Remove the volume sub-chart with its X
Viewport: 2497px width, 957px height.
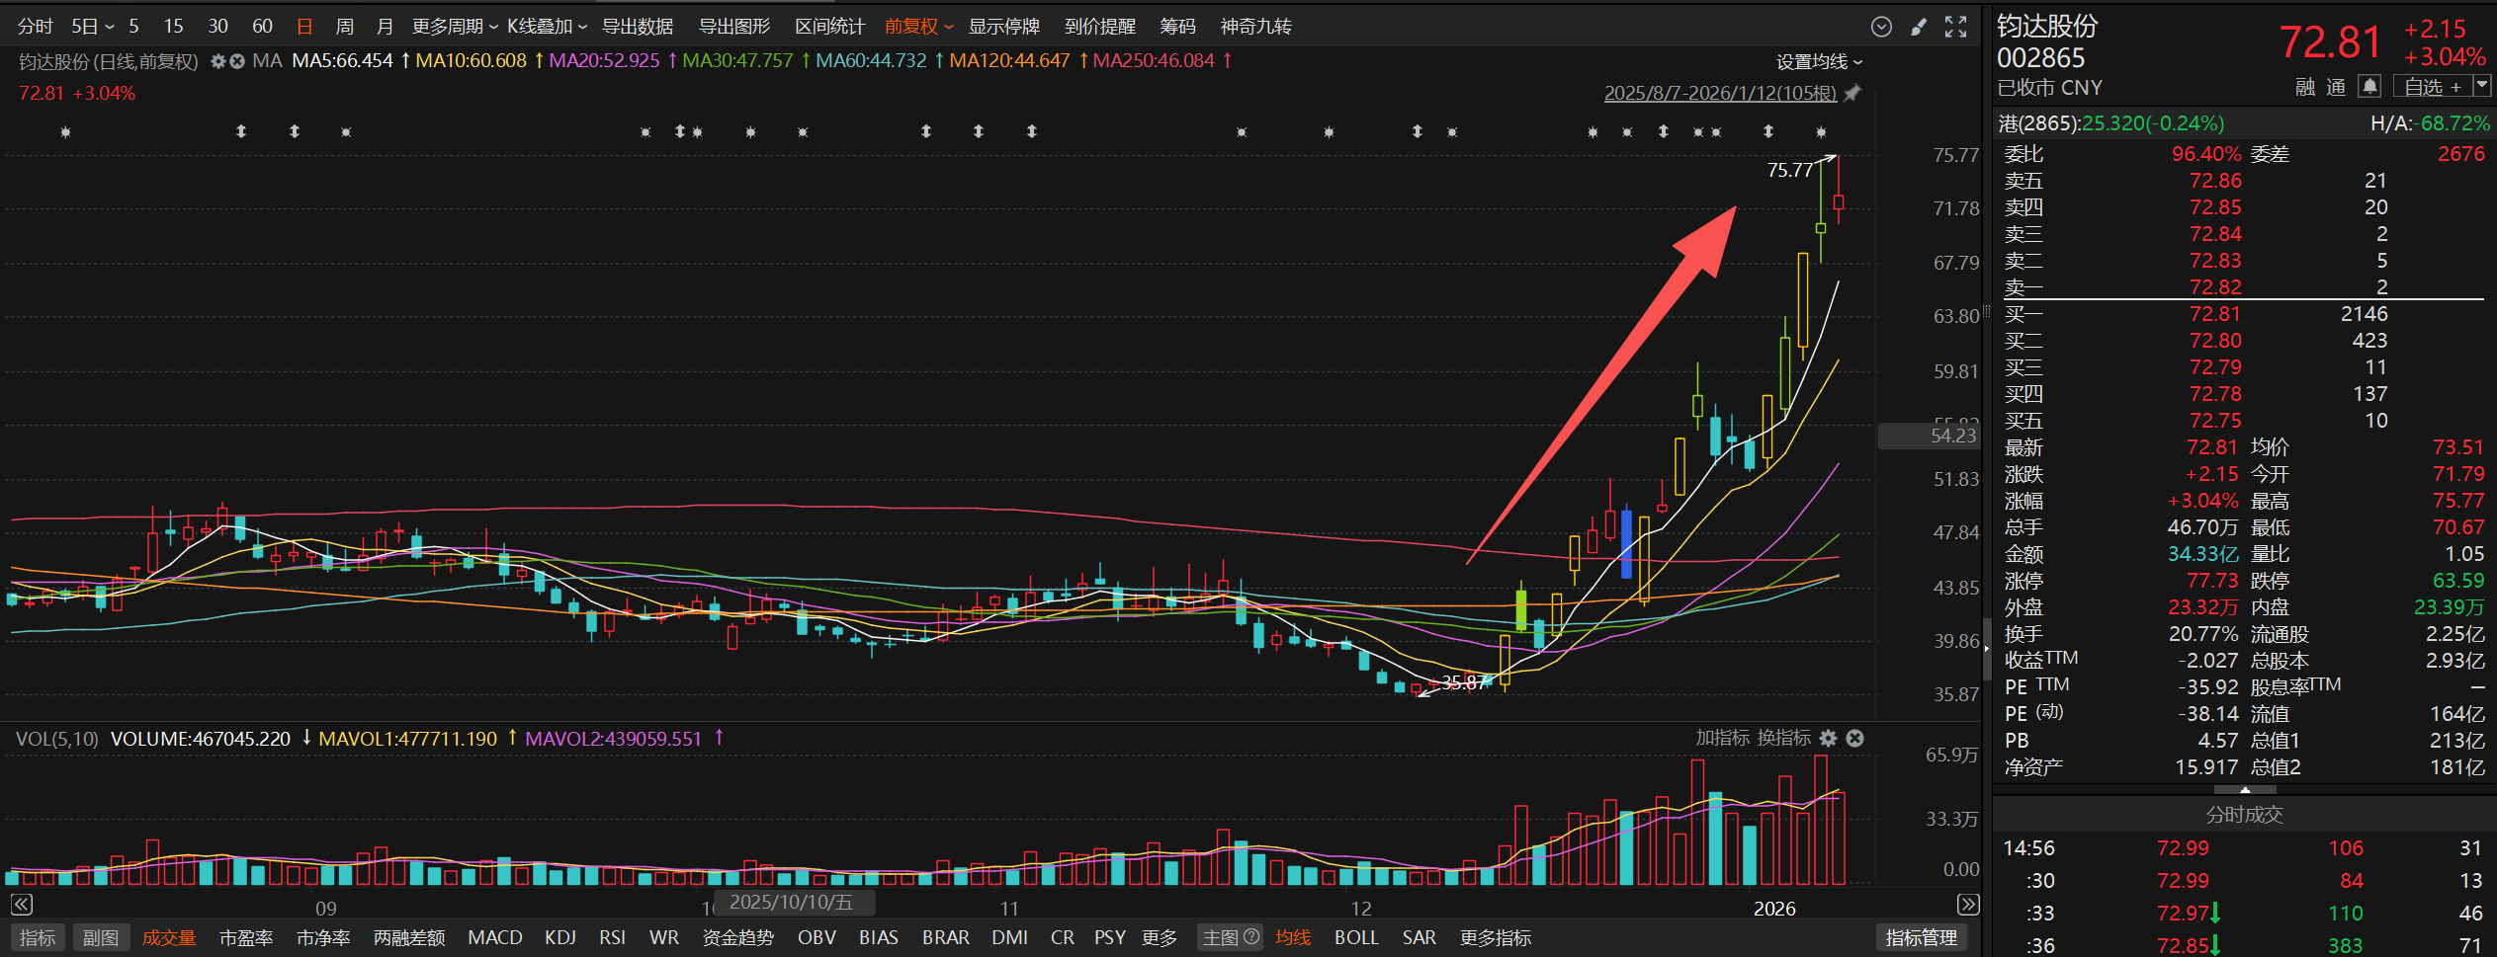tap(1855, 738)
